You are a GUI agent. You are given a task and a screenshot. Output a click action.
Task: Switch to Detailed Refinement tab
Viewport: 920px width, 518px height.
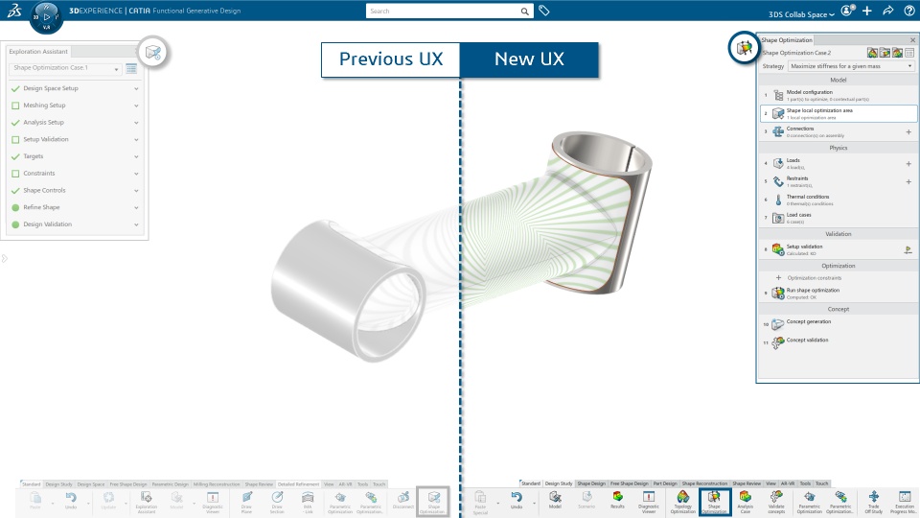(298, 484)
